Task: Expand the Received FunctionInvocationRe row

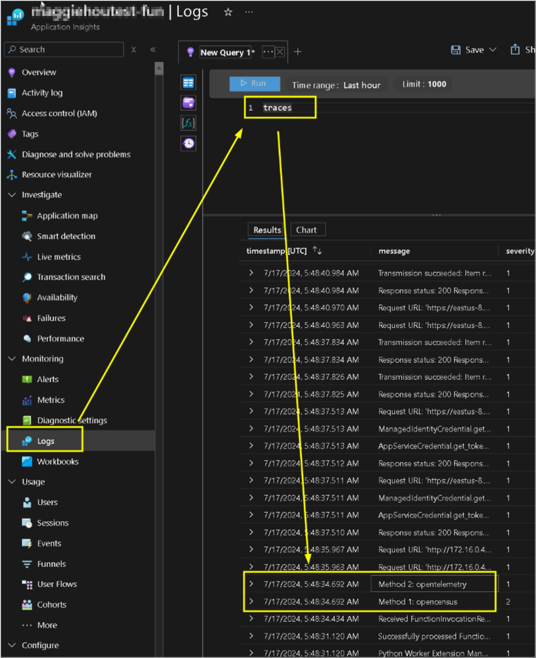Action: click(251, 618)
